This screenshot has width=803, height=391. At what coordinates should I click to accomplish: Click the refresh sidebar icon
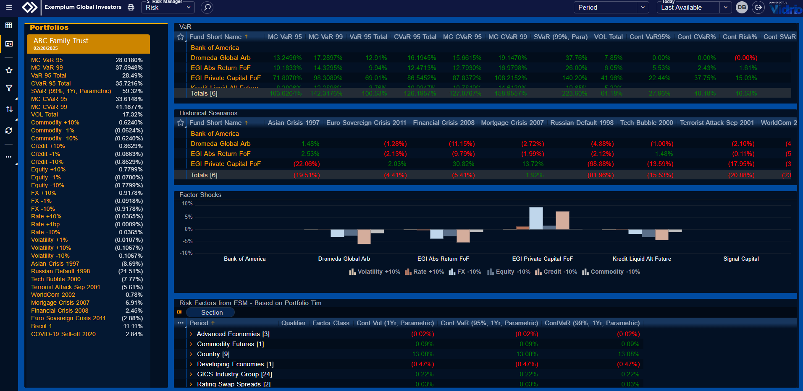(x=9, y=131)
